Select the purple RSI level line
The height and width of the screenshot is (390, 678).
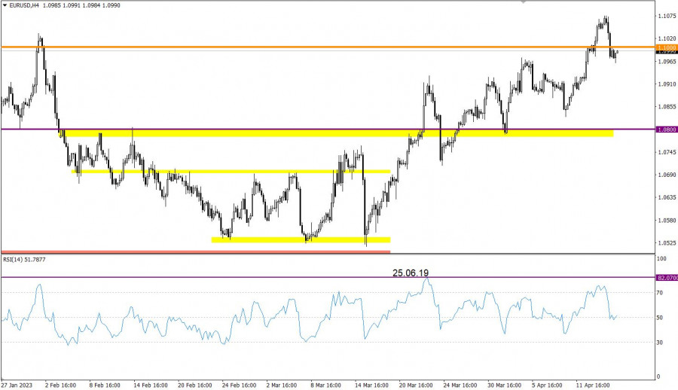coord(226,278)
